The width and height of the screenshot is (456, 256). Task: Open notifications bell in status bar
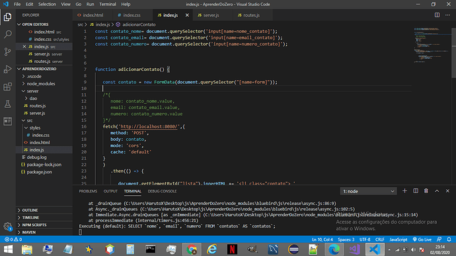[x=449, y=239]
